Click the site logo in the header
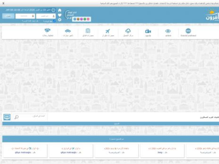The image size is (219, 164). tap(212, 15)
